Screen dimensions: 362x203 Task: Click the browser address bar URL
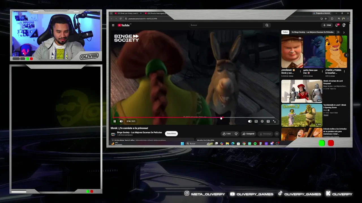point(143,19)
